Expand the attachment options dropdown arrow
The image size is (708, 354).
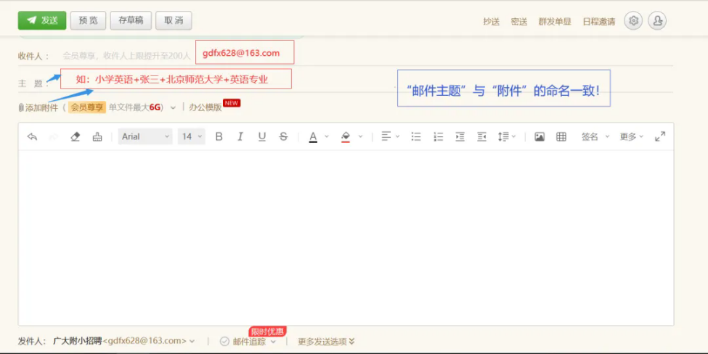click(173, 108)
